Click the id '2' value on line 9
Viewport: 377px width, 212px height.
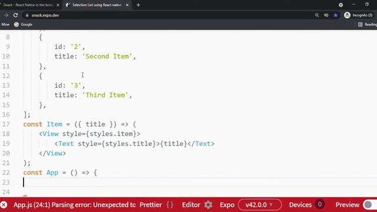click(x=76, y=47)
